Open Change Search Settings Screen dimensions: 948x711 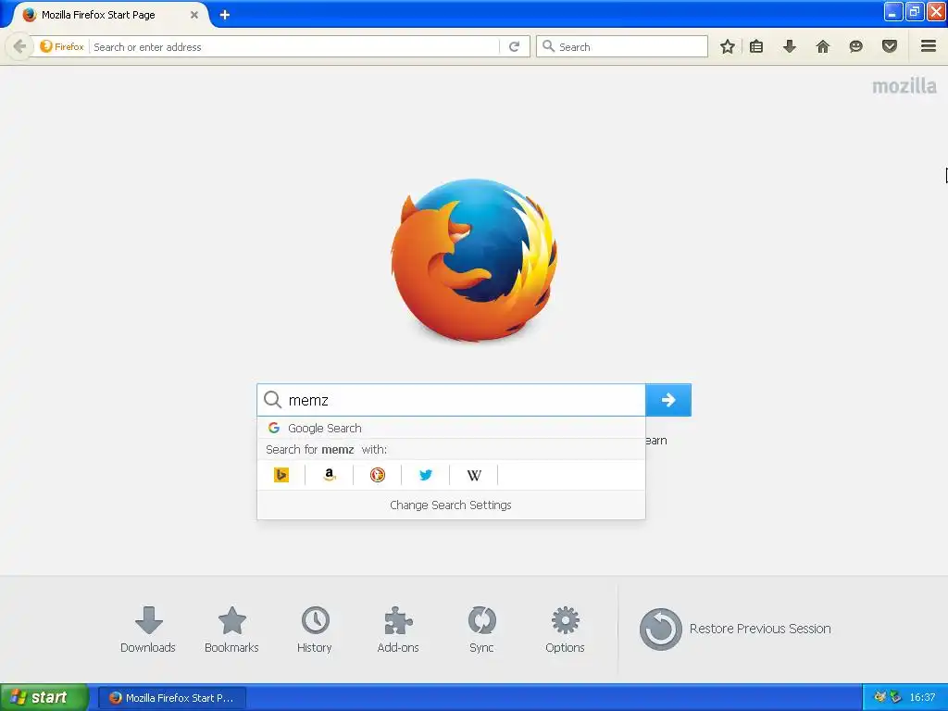[451, 505]
